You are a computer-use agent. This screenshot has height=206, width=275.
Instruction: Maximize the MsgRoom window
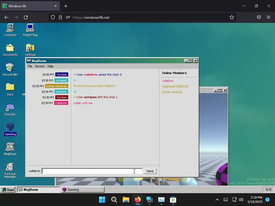coord(191,61)
